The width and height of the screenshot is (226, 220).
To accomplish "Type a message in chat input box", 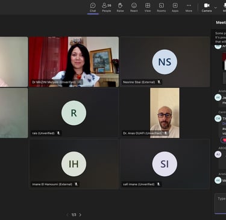I will [x=221, y=203].
